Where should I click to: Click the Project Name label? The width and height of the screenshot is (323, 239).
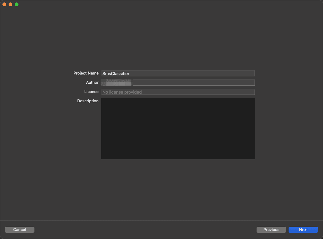pos(86,73)
